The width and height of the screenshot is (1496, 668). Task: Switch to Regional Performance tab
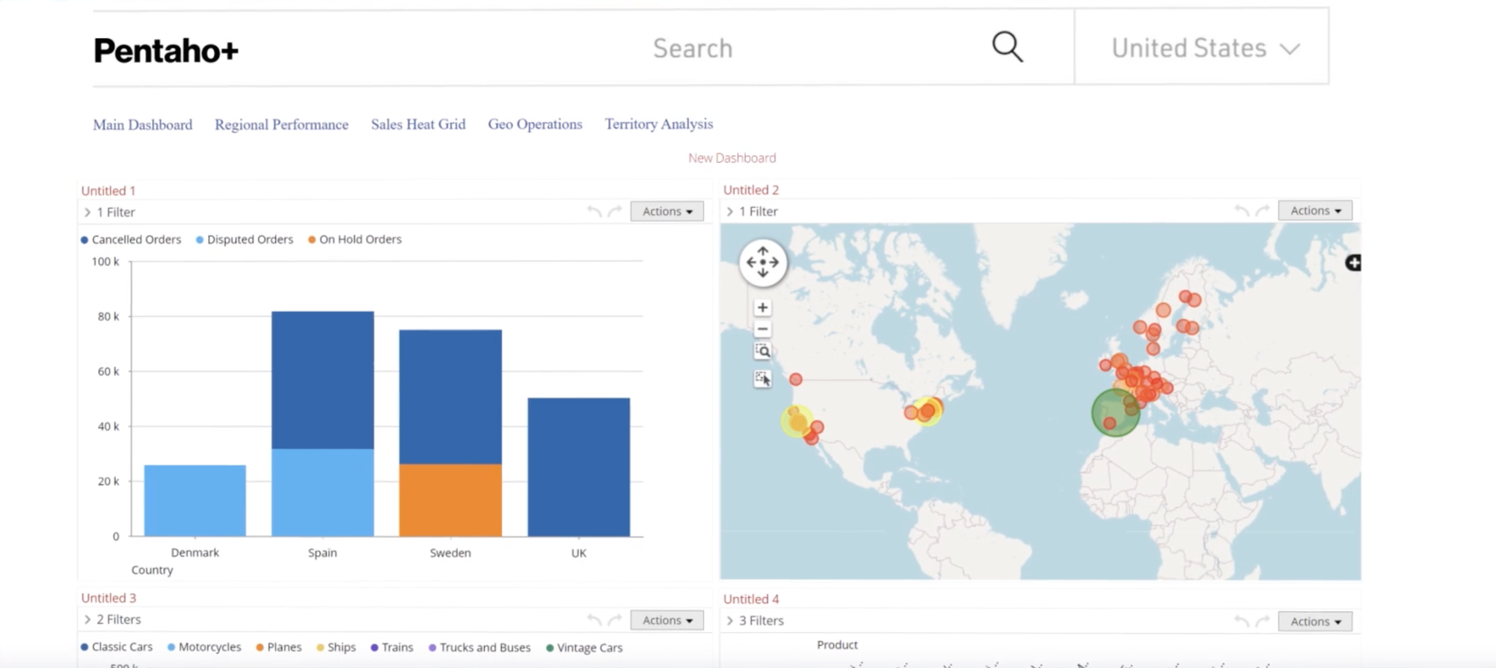point(281,124)
